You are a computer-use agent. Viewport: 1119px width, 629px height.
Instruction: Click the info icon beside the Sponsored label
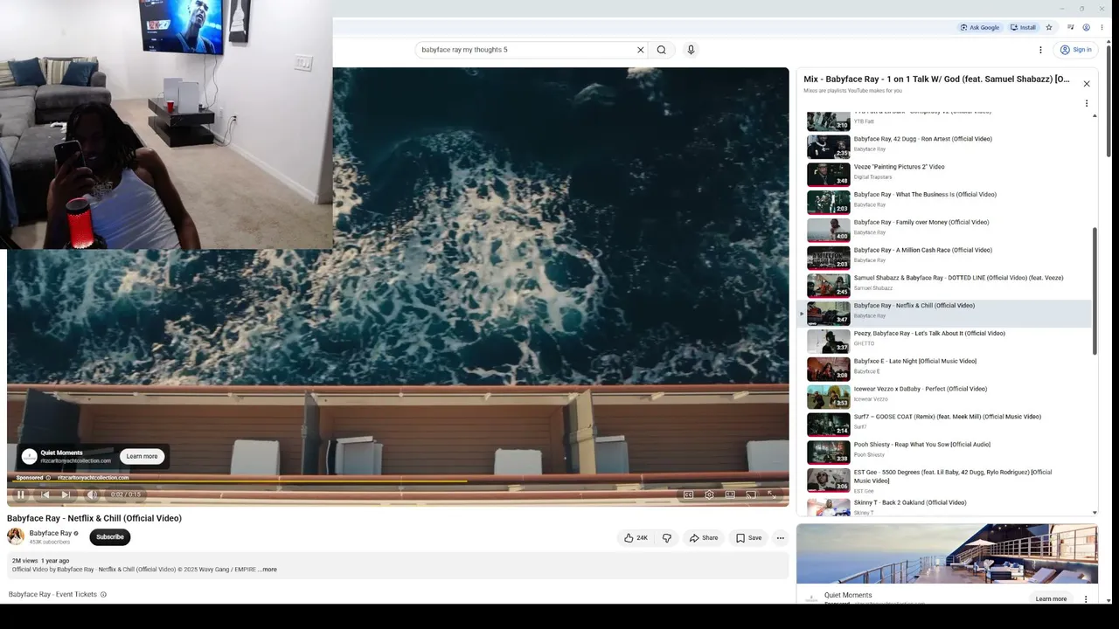coord(48,478)
